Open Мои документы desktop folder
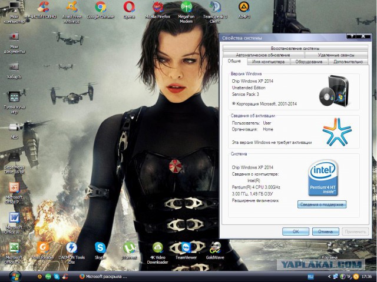 pyautogui.click(x=14, y=43)
